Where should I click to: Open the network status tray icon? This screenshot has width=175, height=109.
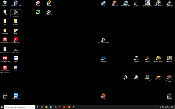click(x=163, y=107)
